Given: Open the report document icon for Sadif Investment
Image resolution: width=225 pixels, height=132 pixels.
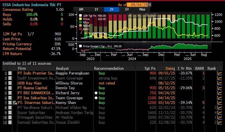Looking at the screenshot, I should click(10, 78).
